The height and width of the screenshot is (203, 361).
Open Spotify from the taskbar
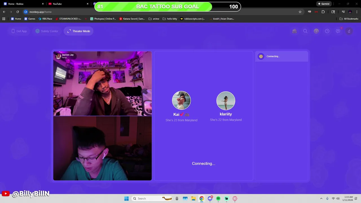click(x=218, y=198)
